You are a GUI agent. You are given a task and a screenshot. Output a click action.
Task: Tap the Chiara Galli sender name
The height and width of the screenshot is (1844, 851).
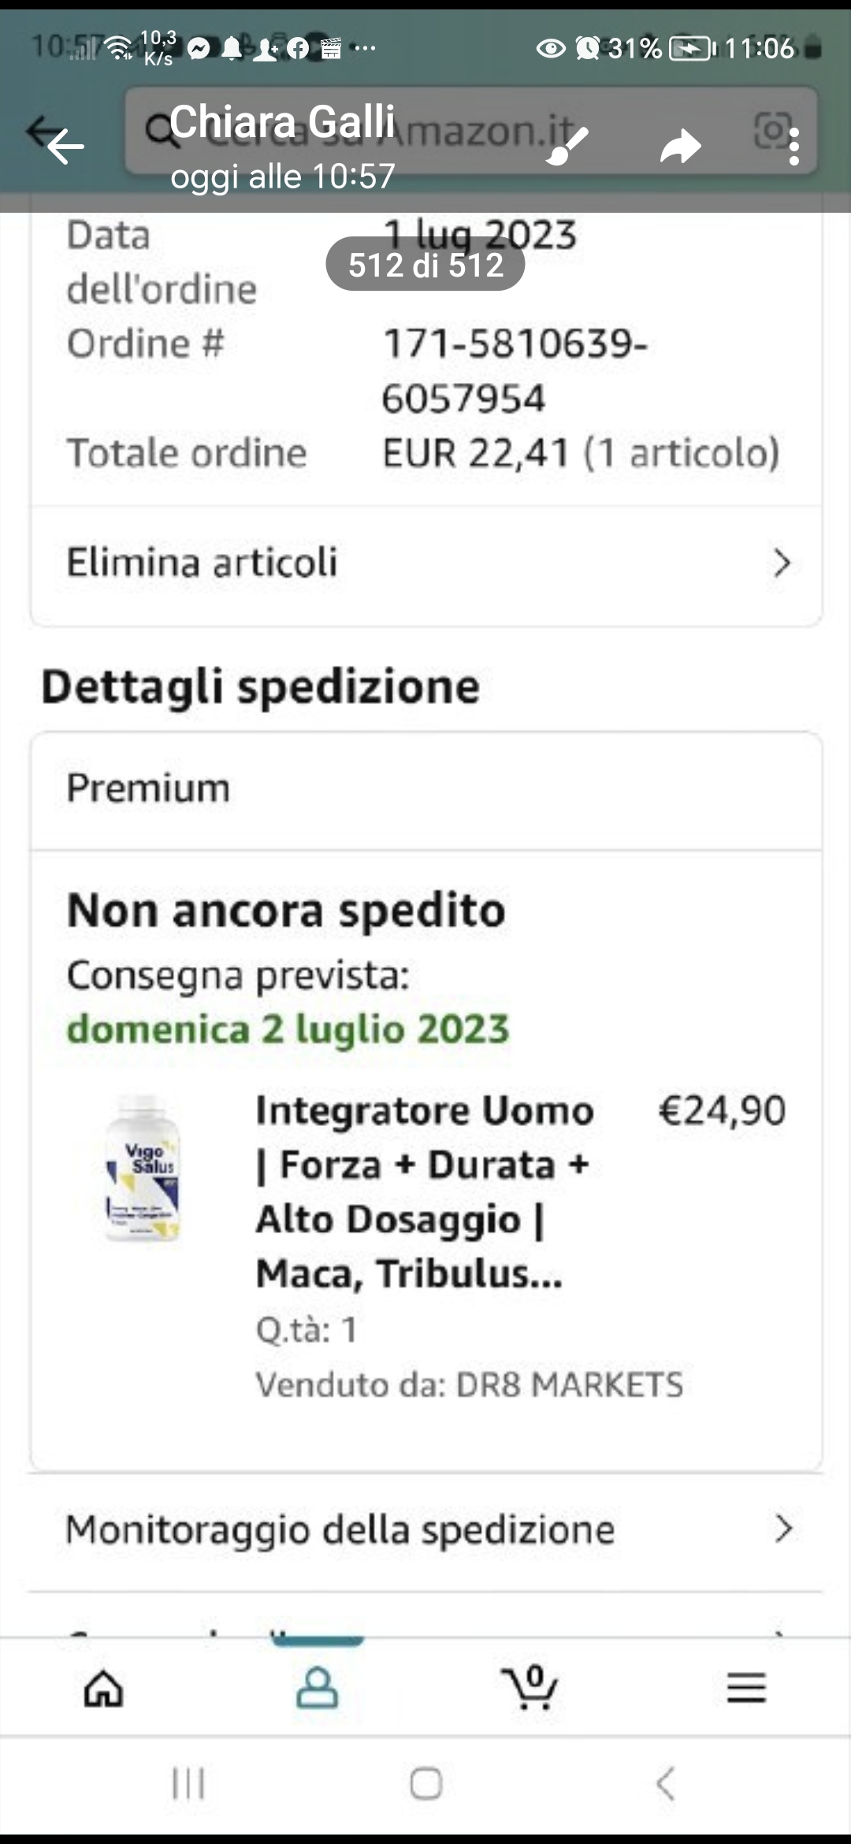281,122
